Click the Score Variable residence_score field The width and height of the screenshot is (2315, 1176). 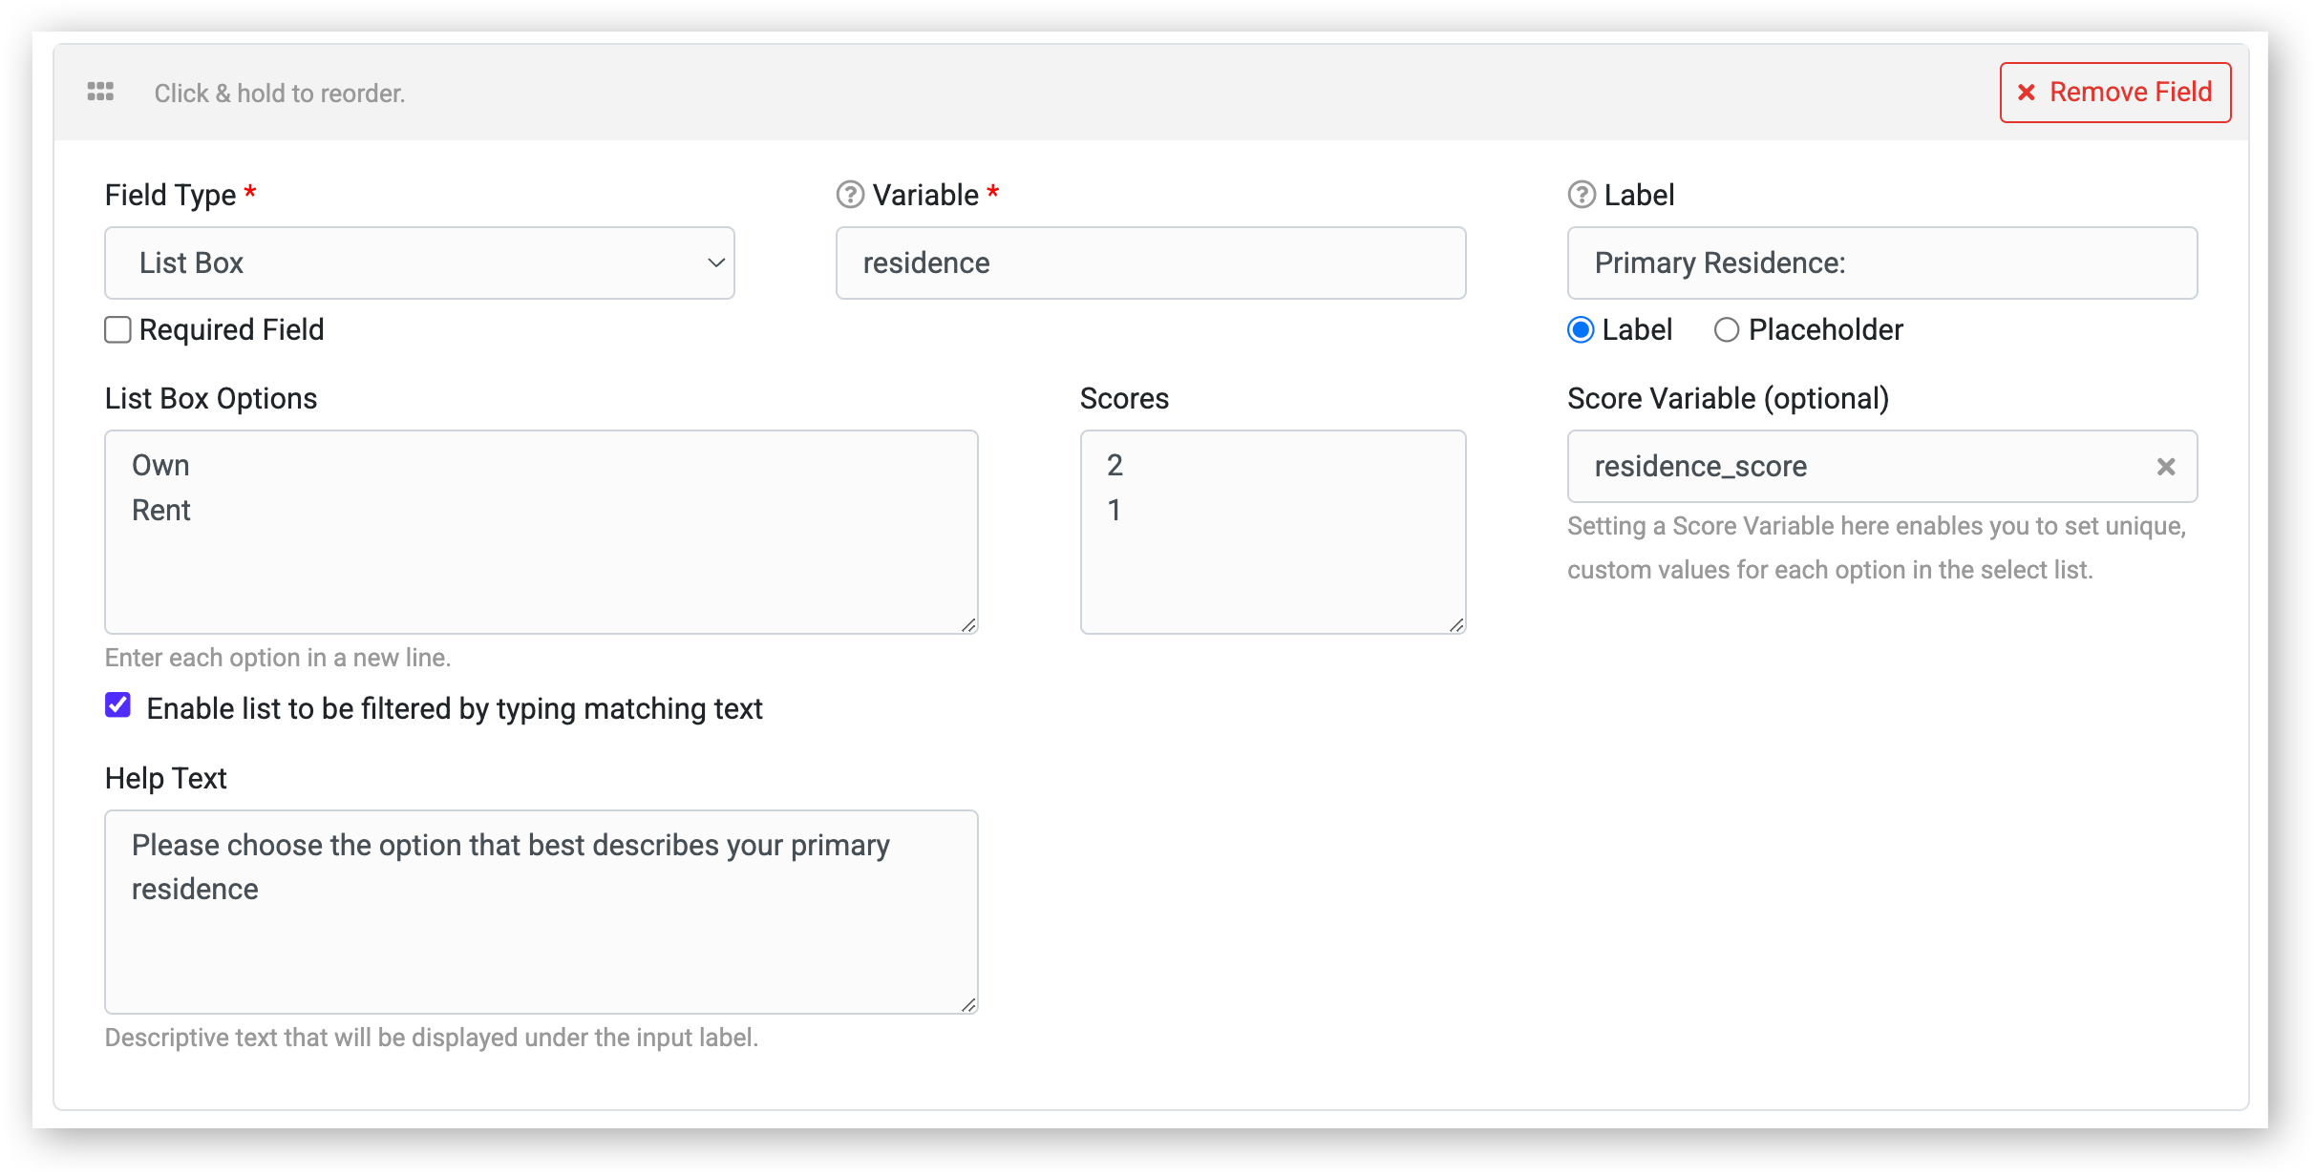point(1882,466)
